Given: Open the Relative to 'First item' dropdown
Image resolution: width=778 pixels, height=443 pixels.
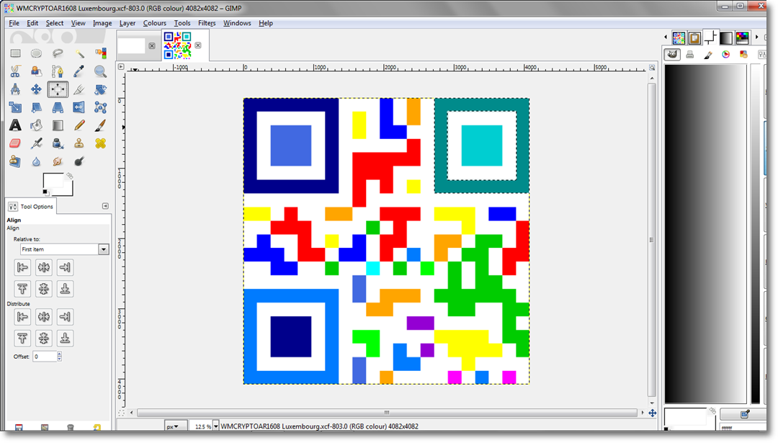Looking at the screenshot, I should pos(65,249).
